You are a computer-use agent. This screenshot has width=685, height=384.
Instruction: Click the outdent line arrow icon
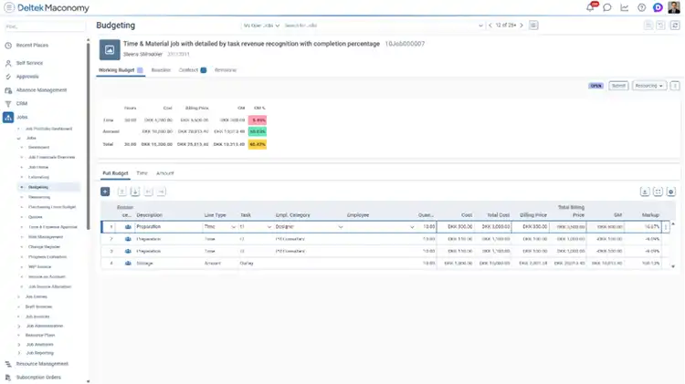pyautogui.click(x=148, y=192)
